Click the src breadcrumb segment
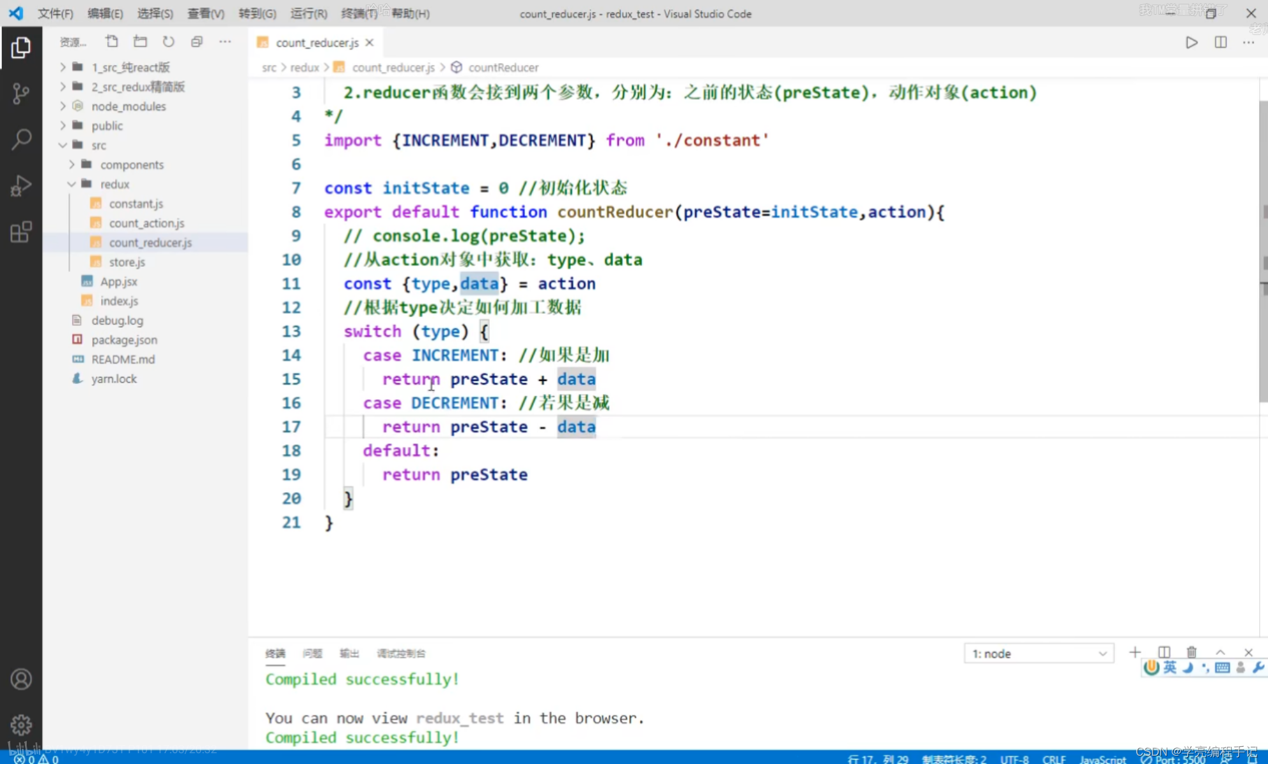Image resolution: width=1268 pixels, height=764 pixels. (x=269, y=67)
